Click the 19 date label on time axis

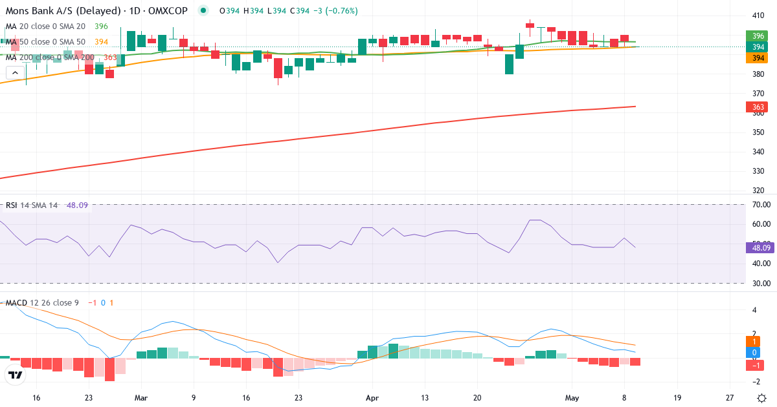click(x=677, y=398)
